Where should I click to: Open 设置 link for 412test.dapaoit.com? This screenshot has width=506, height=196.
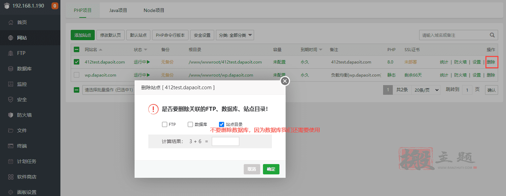[476, 62]
